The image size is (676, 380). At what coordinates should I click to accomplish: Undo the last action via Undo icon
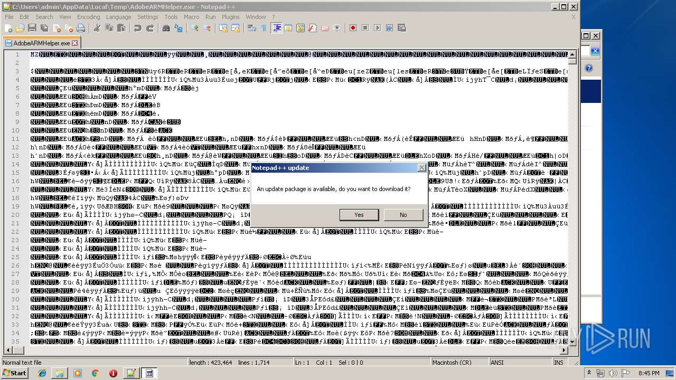[138, 28]
